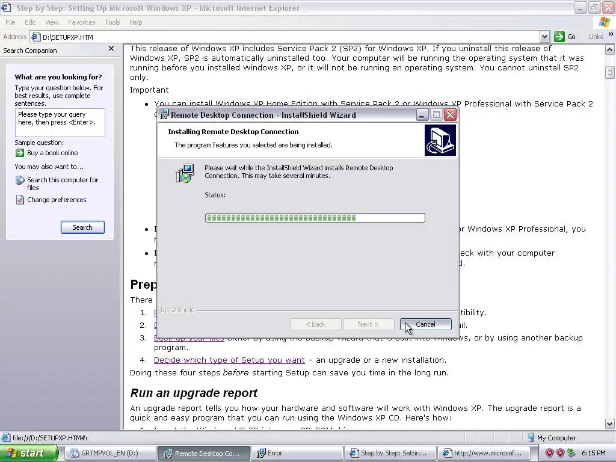Viewport: 616px width, 462px height.
Task: Close the Search Companion pane
Action: pyautogui.click(x=111, y=49)
